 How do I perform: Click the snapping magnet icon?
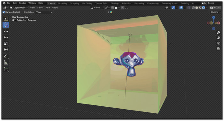tap(113, 8)
